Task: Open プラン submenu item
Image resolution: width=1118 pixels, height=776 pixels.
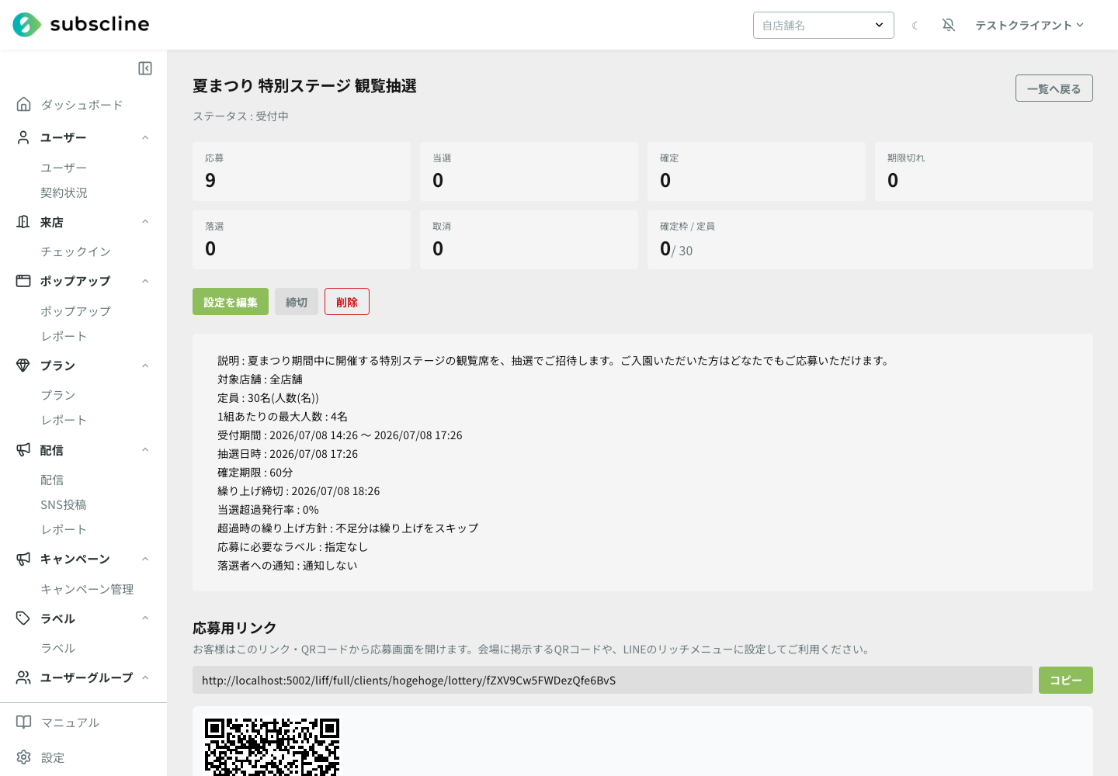Action: coord(58,395)
